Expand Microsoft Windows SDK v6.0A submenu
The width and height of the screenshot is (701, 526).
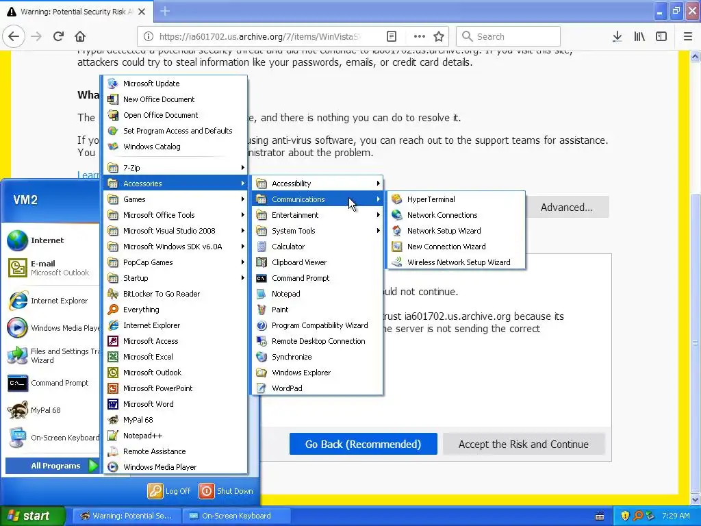pos(175,247)
